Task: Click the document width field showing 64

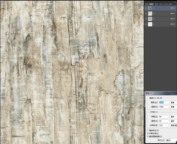Action: click(x=164, y=117)
